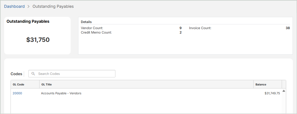Click the table scrollbar up arrow
The height and width of the screenshot is (114, 297).
284,91
